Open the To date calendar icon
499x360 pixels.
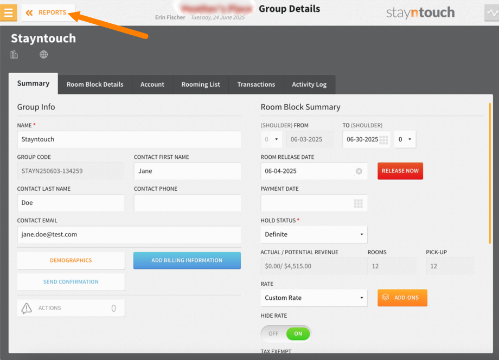[x=384, y=140]
